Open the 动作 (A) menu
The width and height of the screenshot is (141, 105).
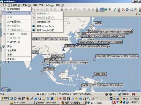(x=49, y=5)
